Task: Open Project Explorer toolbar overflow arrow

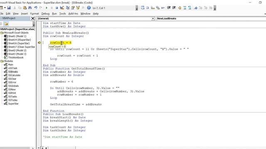Action: (34, 24)
